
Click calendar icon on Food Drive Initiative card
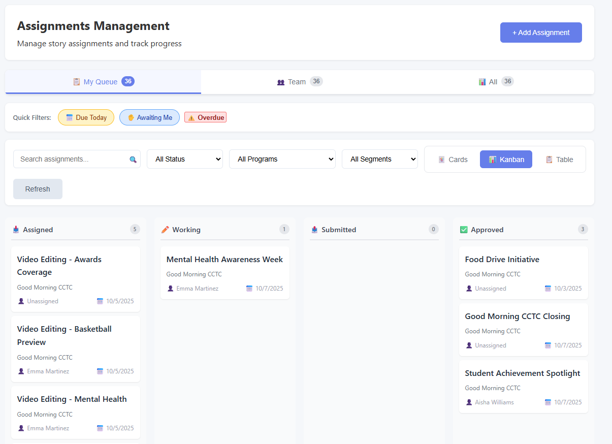[548, 289]
